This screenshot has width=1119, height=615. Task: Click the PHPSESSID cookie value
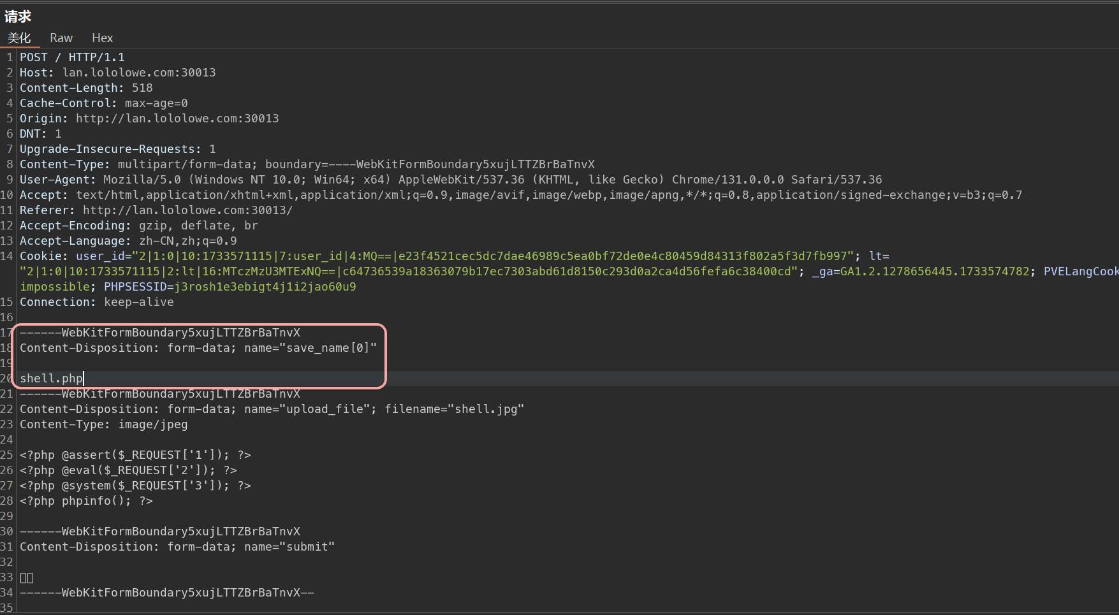[x=265, y=287]
